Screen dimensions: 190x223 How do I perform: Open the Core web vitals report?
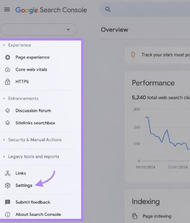point(31,69)
